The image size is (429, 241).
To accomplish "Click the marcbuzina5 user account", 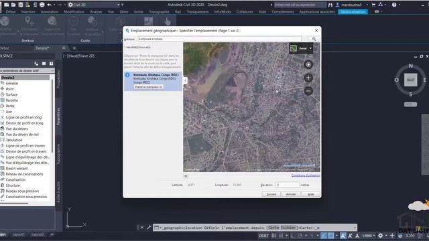I will click(351, 5).
